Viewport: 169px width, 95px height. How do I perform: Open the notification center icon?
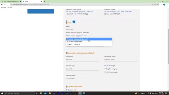[x=166, y=93]
